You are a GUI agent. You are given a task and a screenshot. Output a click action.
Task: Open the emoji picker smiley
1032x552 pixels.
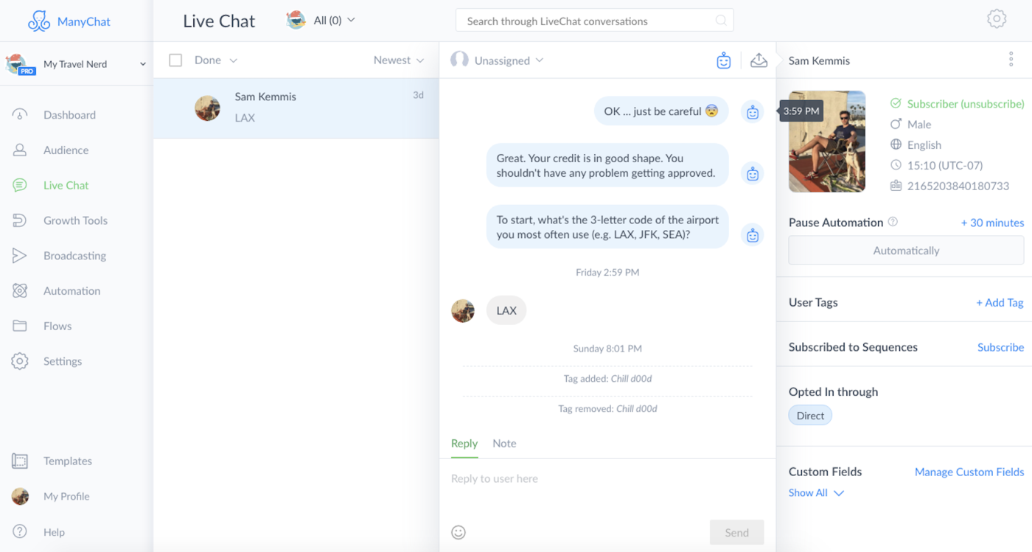coord(459,532)
